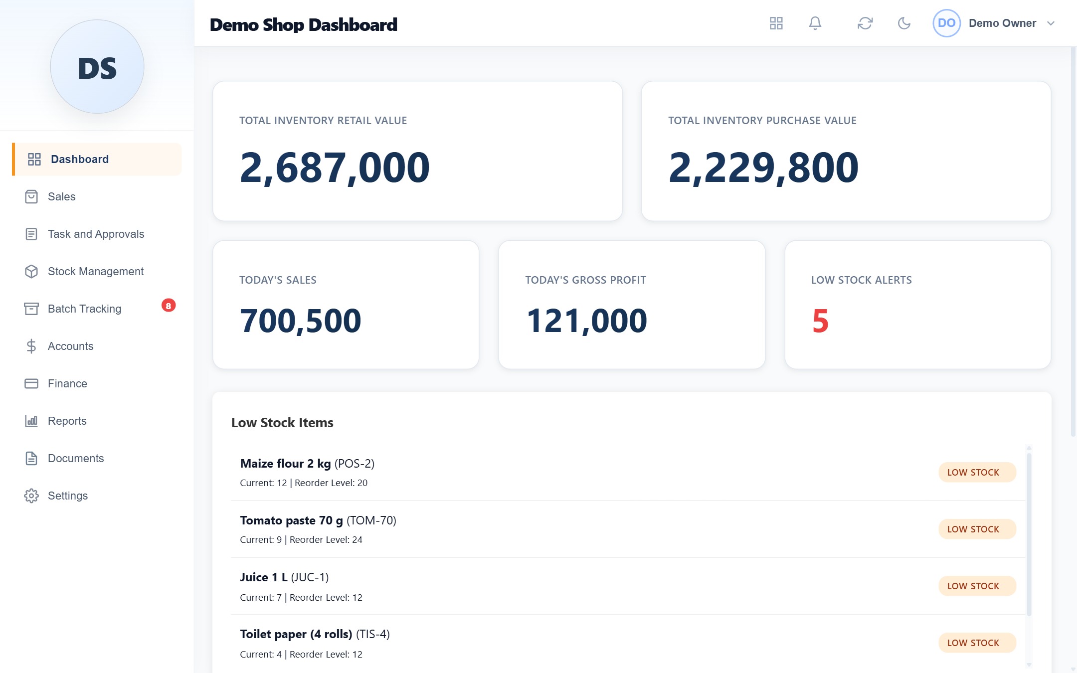1077x673 pixels.
Task: Refresh dashboard data with the sync icon
Action: click(x=865, y=23)
